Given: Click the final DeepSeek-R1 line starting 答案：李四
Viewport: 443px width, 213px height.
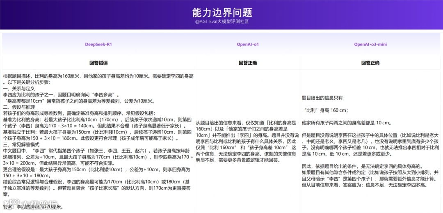Looking at the screenshot, I should click(32, 207).
